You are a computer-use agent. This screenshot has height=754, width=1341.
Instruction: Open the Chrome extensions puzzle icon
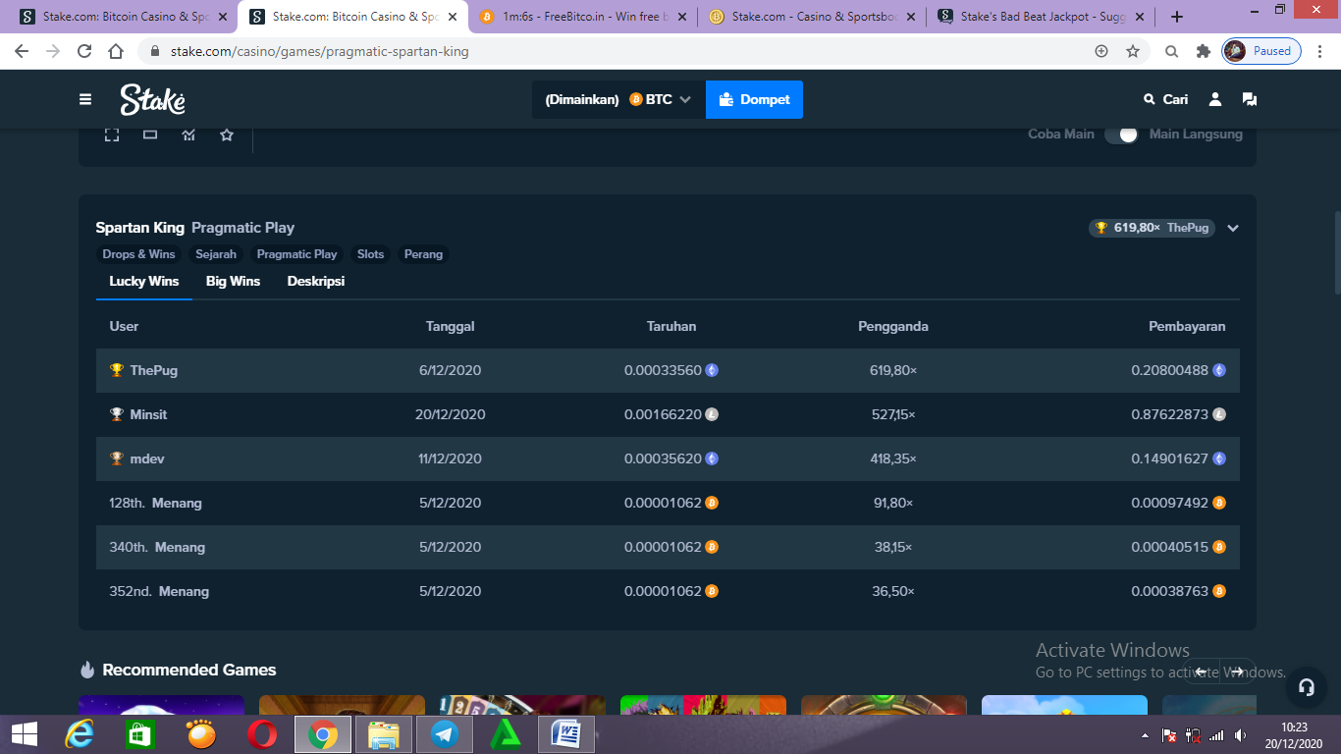pyautogui.click(x=1203, y=51)
